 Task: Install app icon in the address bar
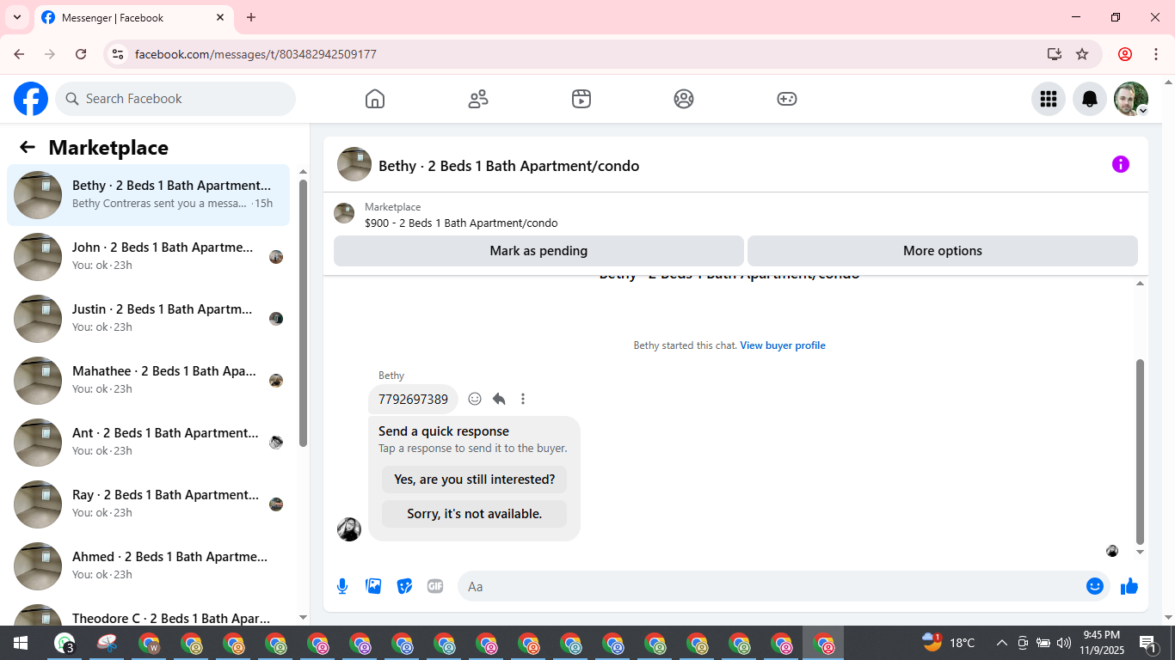[x=1055, y=54]
